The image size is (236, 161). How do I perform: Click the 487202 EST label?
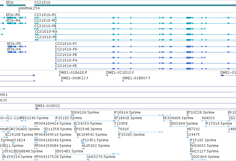(x=193, y=129)
